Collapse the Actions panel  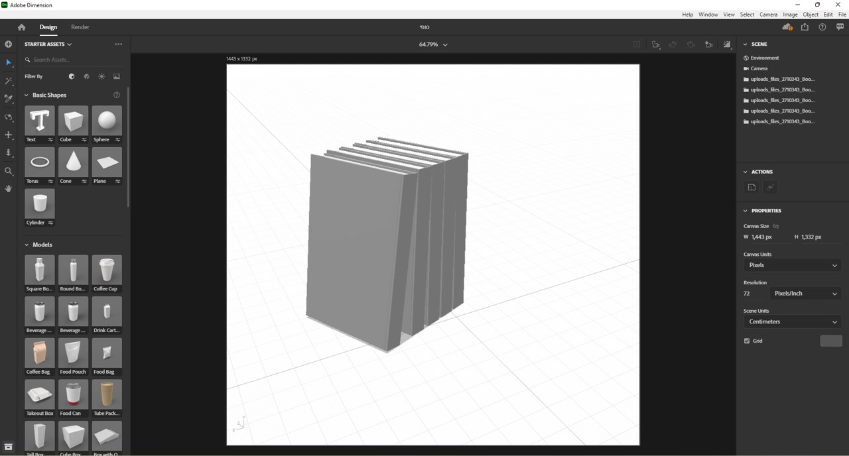(x=746, y=172)
